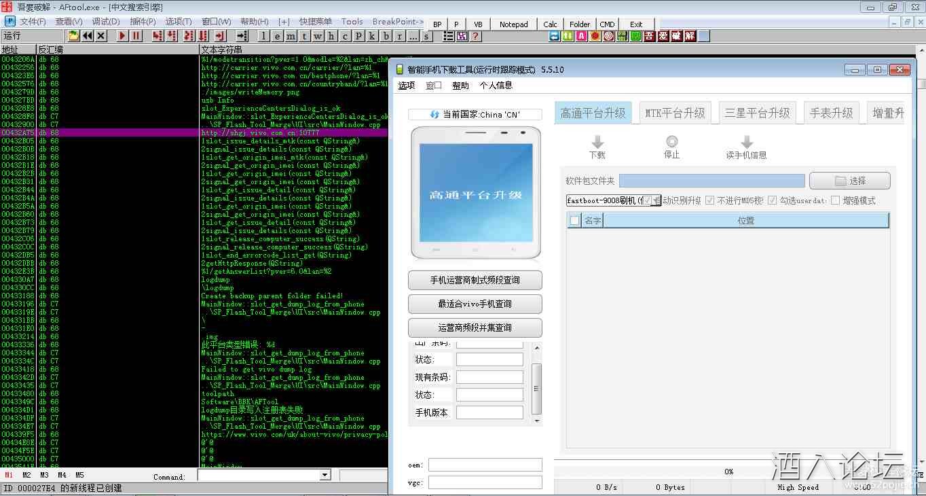The image size is (926, 496).
Task: Enable the 增强模式 checkbox
Action: point(836,200)
